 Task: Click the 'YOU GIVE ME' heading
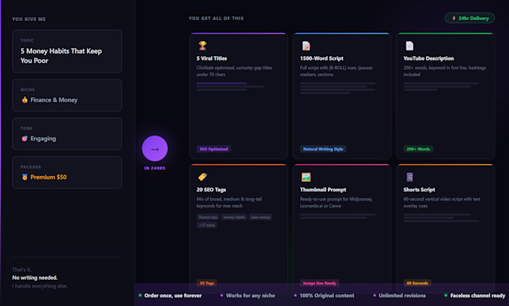click(29, 19)
